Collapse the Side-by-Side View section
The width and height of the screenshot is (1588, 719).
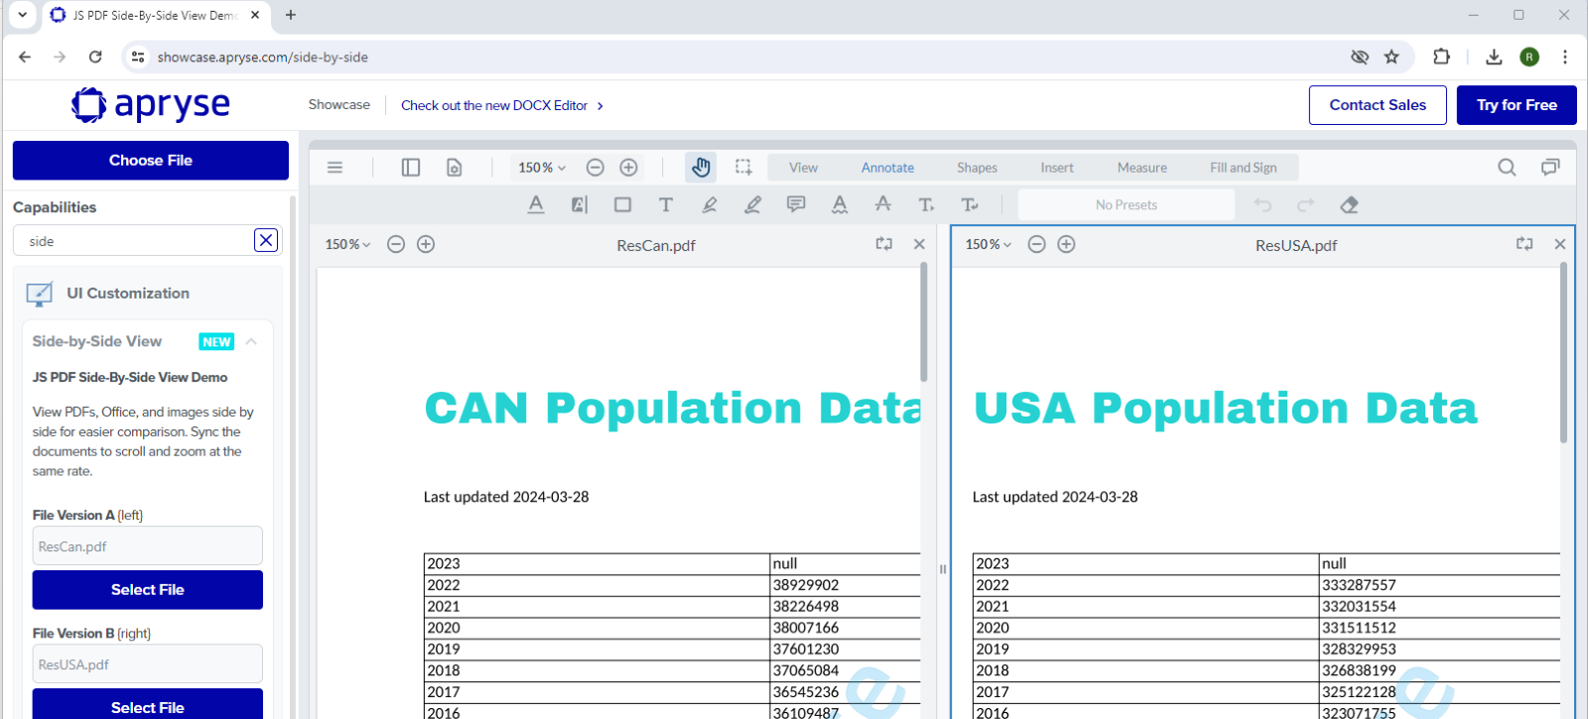click(x=251, y=341)
